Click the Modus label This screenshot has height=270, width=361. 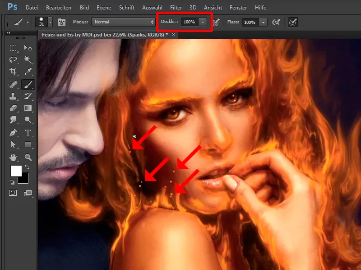point(81,22)
